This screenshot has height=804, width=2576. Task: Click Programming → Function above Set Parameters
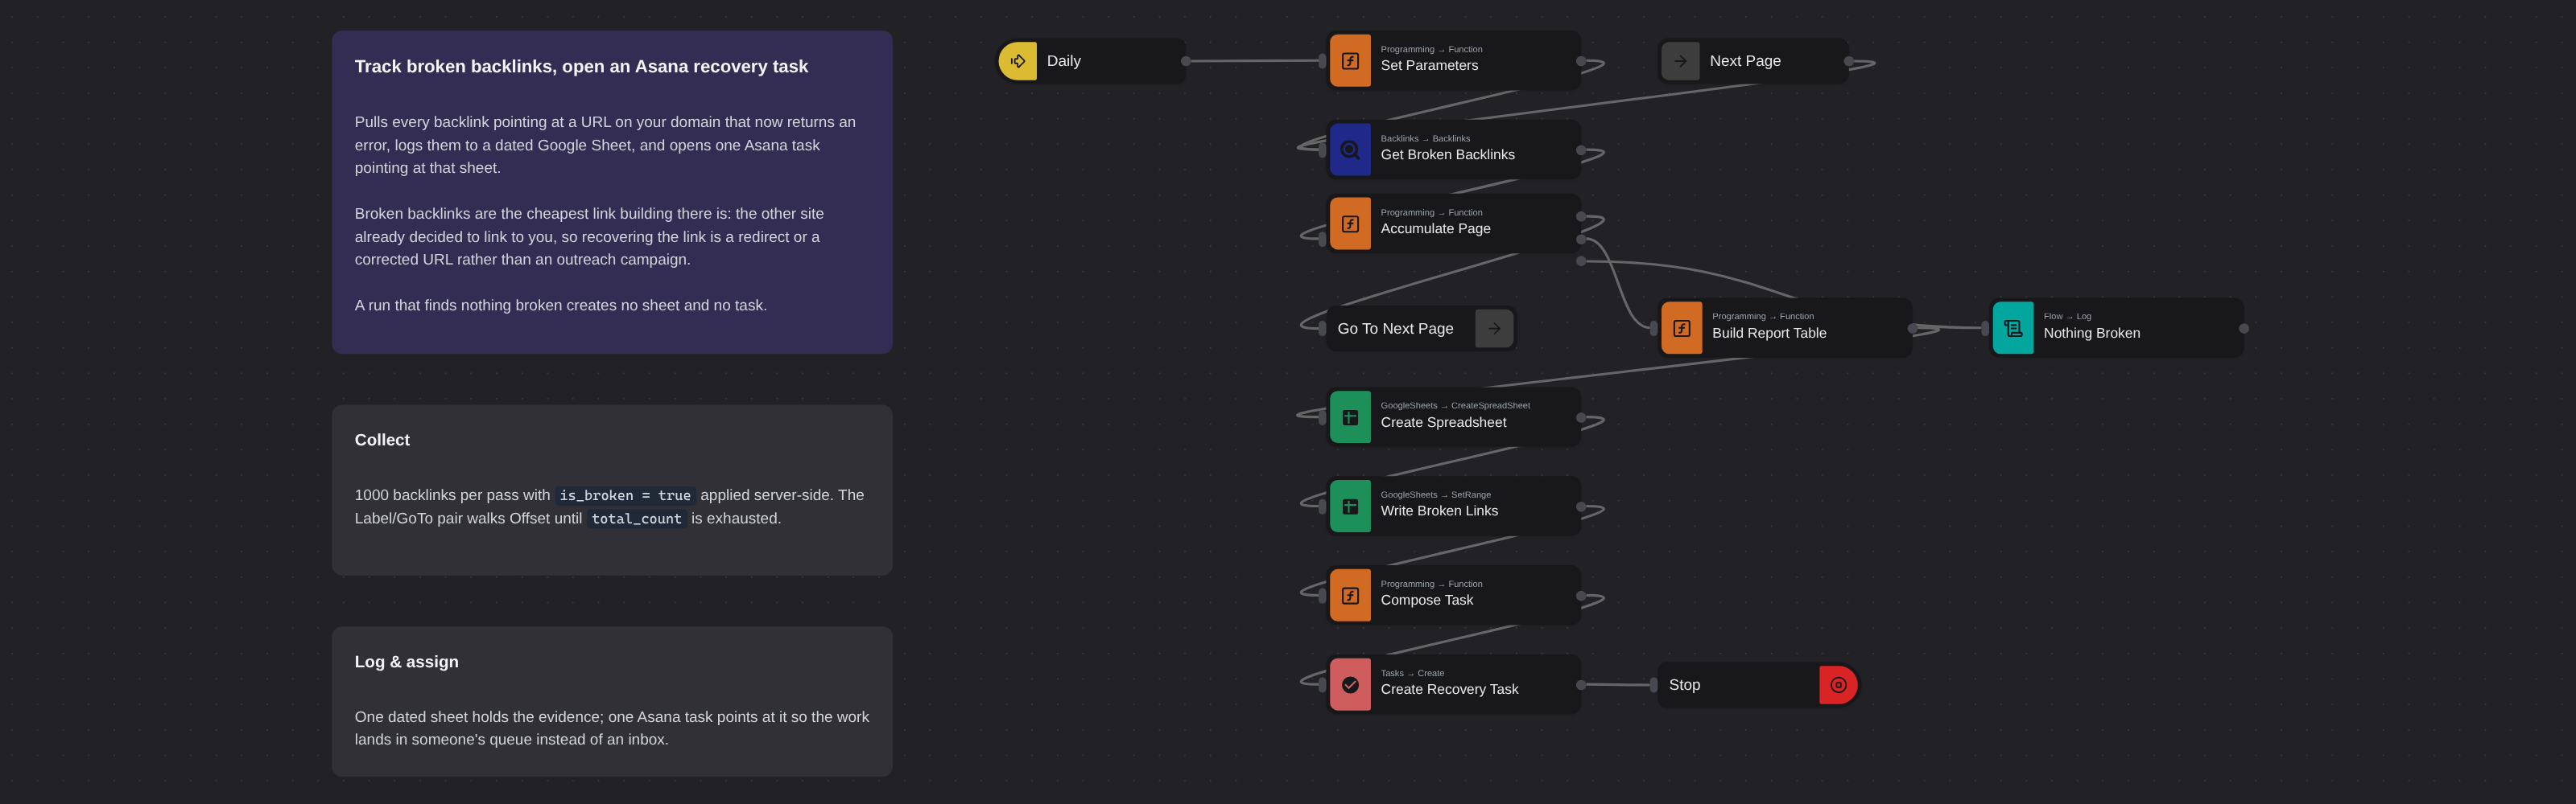coord(1431,49)
